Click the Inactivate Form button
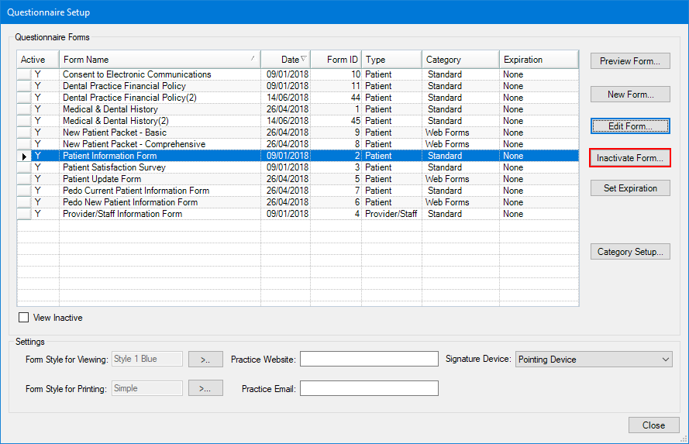 (x=630, y=158)
